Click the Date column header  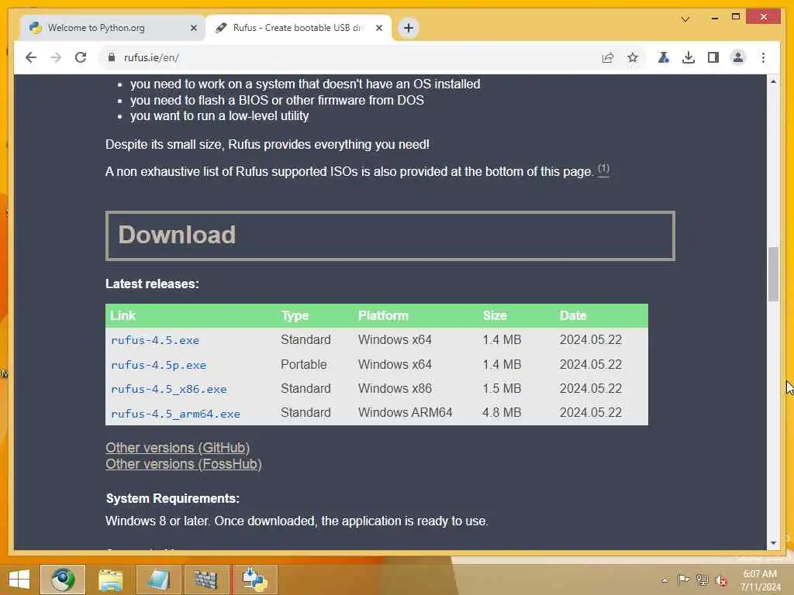573,316
